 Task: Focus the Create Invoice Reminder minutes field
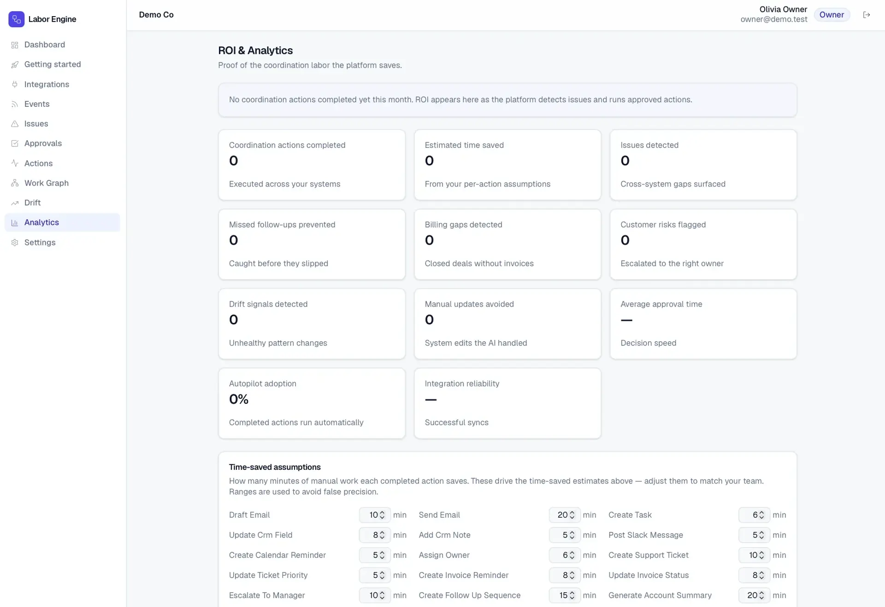565,575
